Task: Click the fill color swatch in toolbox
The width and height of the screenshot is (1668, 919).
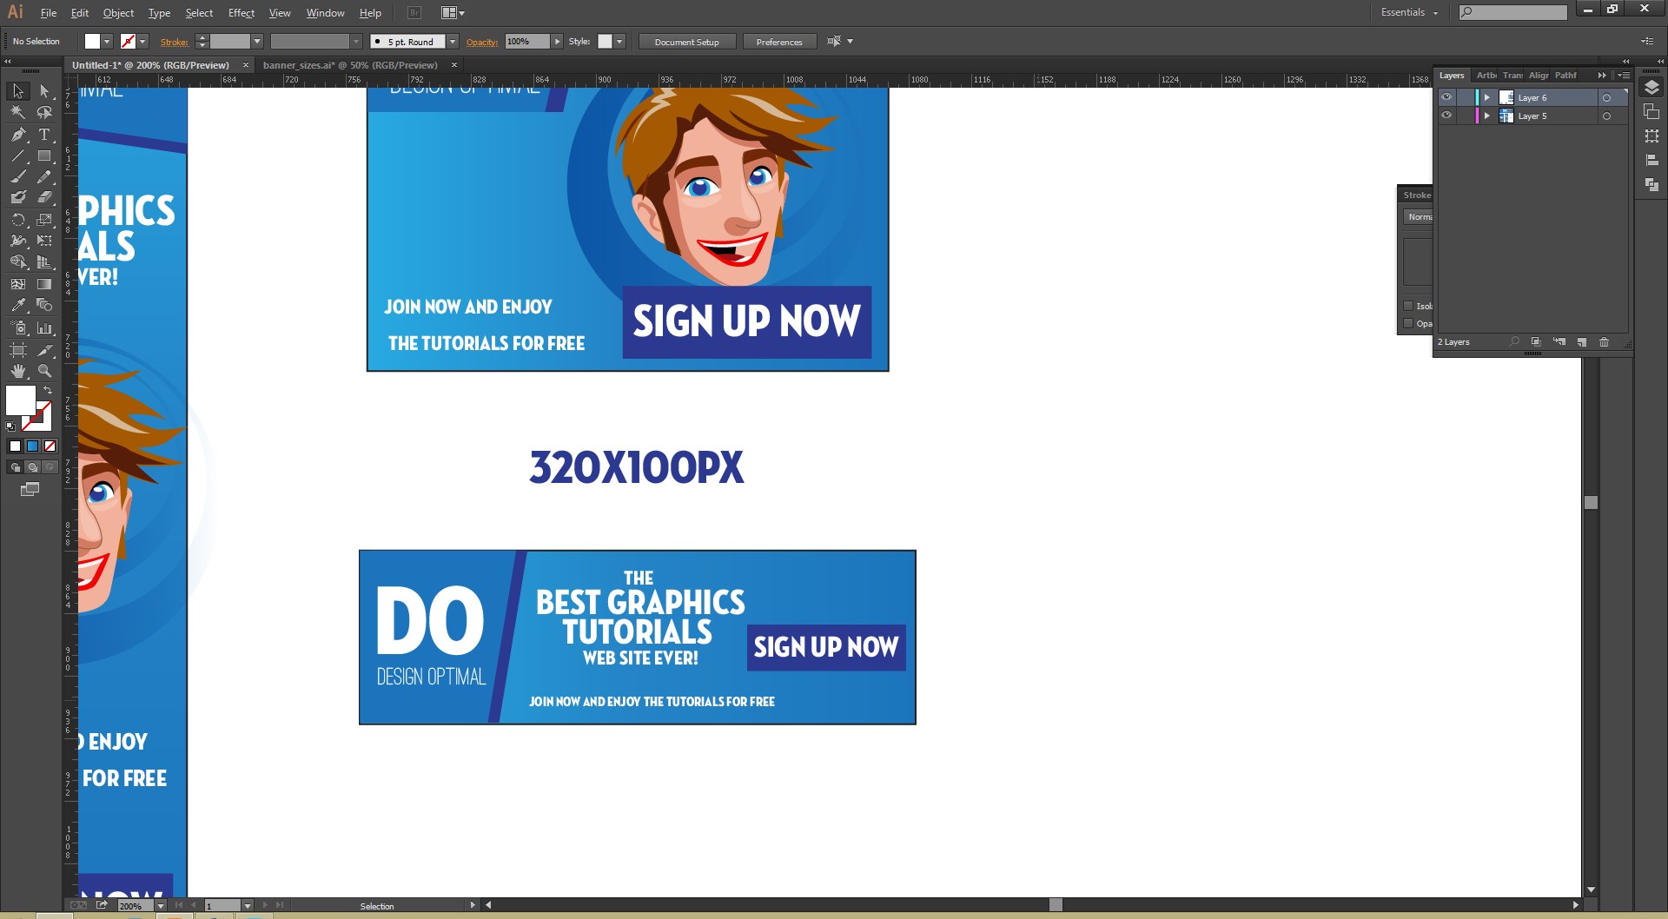Action: (x=20, y=400)
